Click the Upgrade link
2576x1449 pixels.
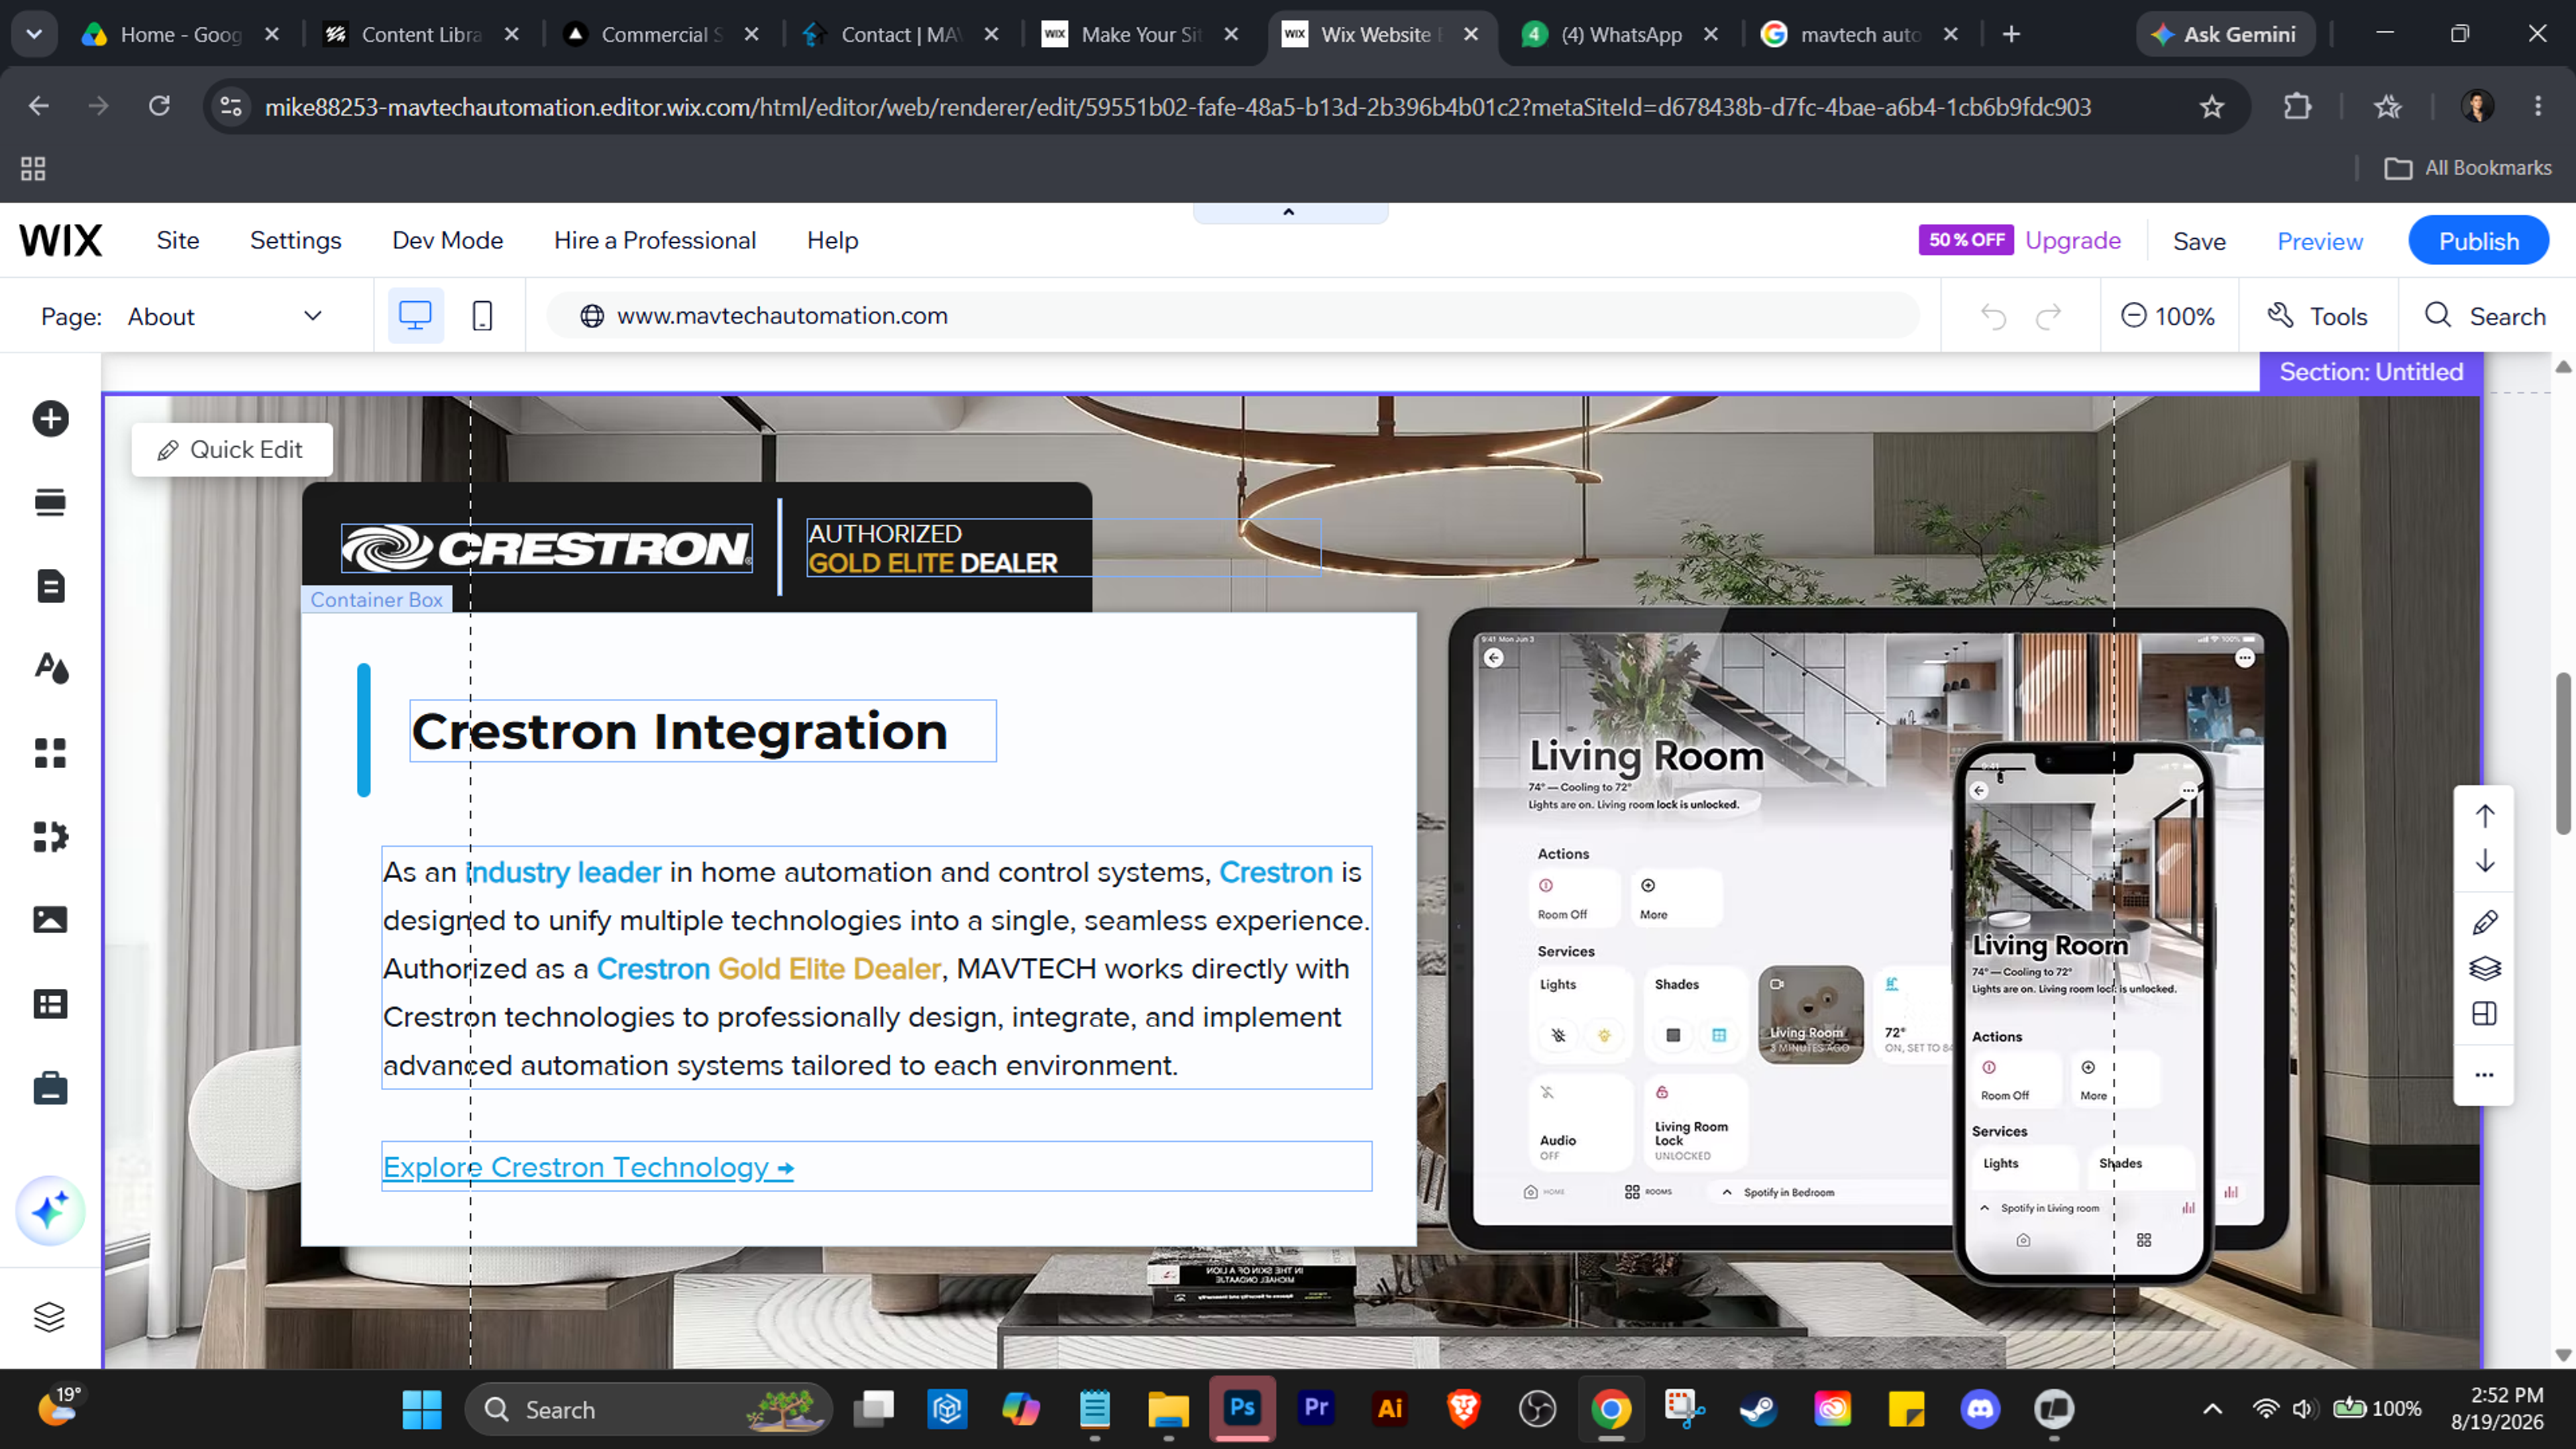click(2072, 240)
